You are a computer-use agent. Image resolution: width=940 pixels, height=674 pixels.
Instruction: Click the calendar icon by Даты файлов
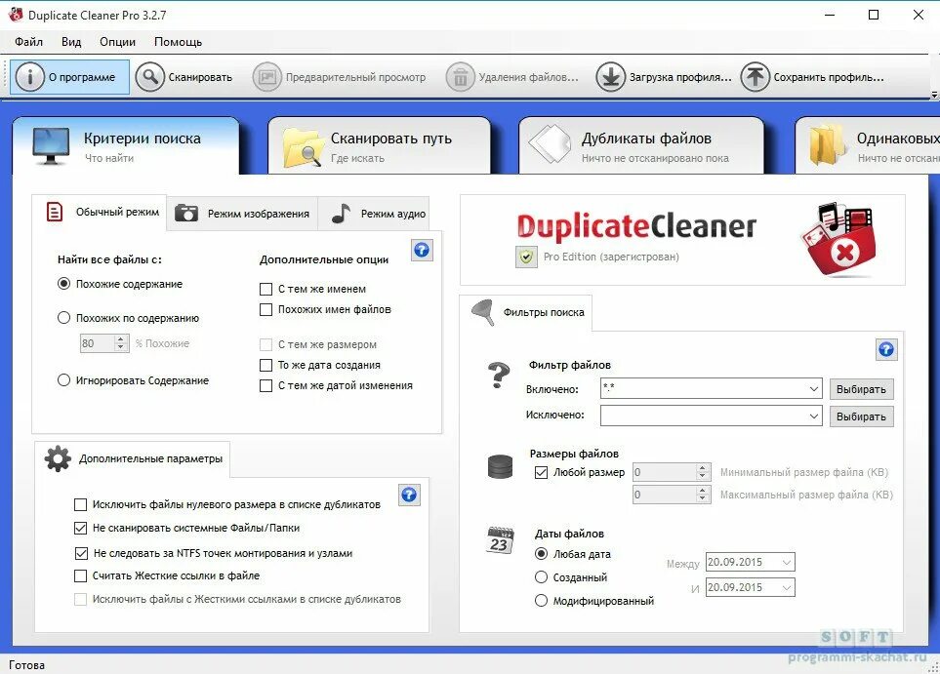501,539
